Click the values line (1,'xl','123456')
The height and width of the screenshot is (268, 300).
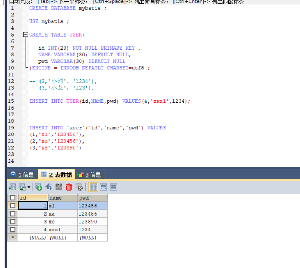[x=57, y=134]
